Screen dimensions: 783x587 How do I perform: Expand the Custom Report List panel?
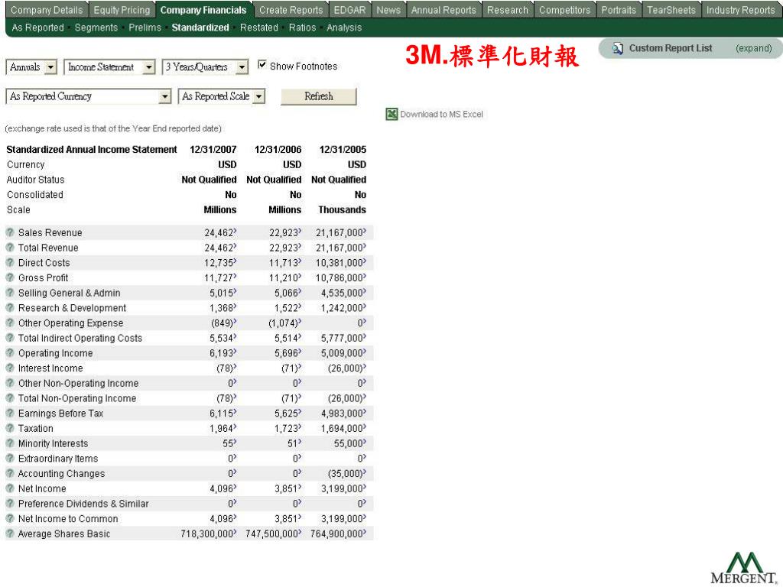[753, 48]
